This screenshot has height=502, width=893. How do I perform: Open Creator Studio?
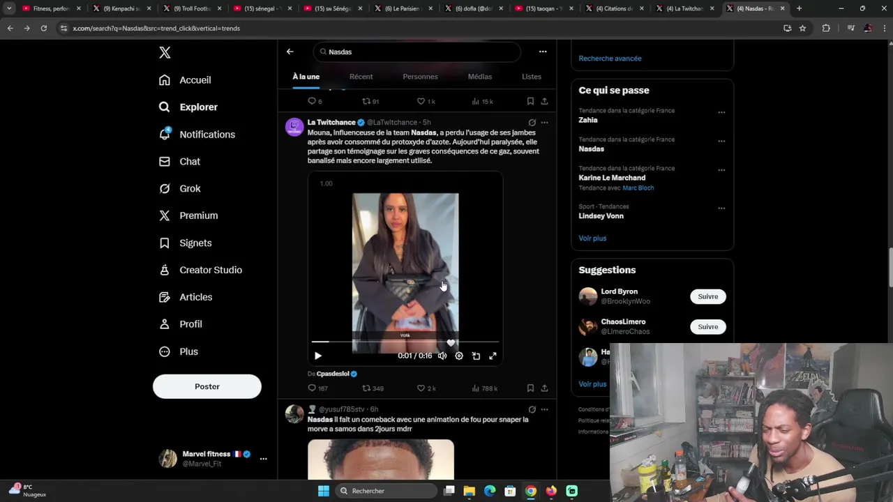click(x=200, y=271)
